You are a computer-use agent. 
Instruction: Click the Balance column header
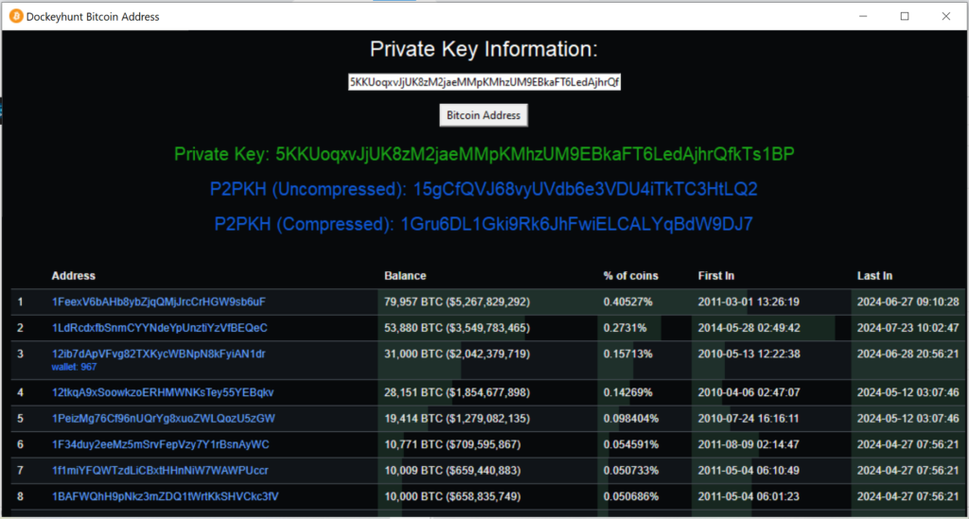pyautogui.click(x=405, y=276)
